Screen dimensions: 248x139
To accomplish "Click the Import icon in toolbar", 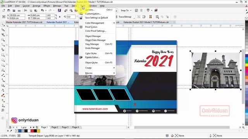I will (x=66, y=10).
